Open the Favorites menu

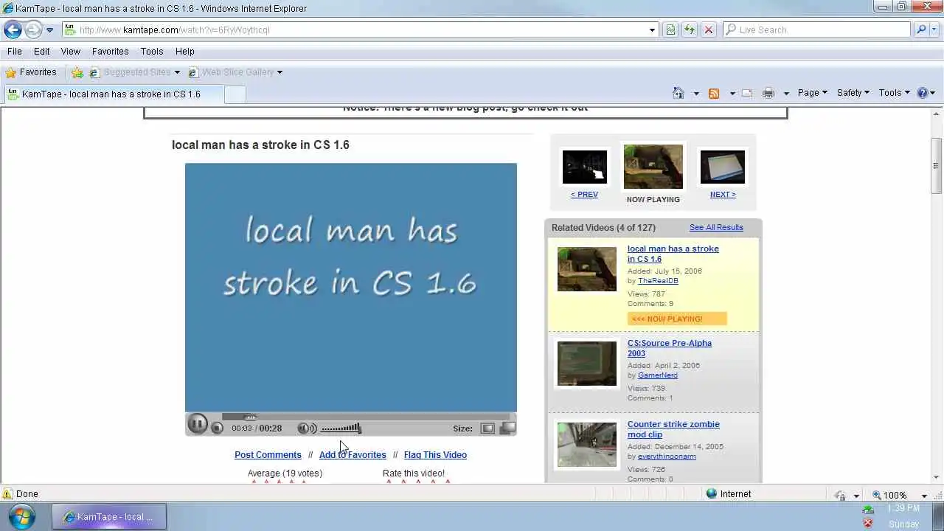110,52
